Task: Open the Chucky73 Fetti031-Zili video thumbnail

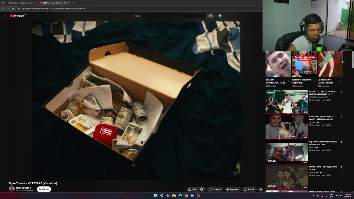Action: coord(287,127)
